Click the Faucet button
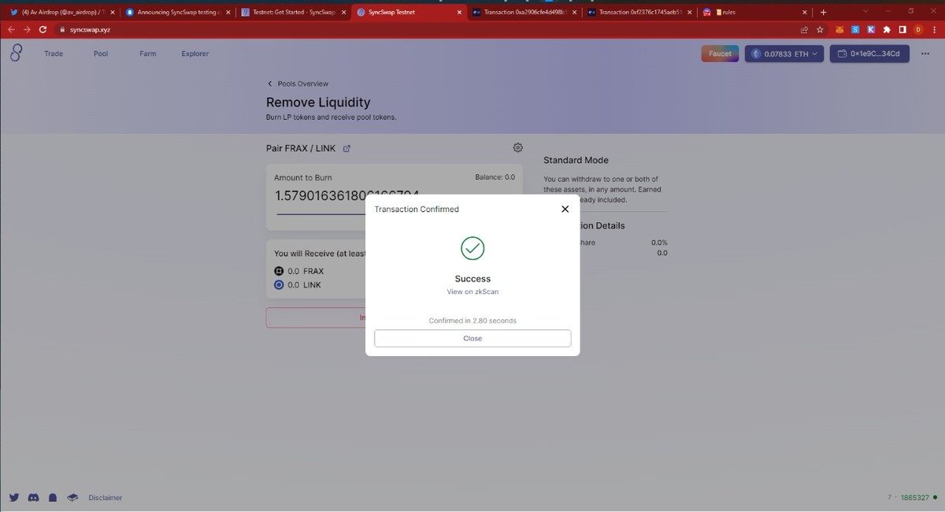945x512 pixels. (720, 54)
